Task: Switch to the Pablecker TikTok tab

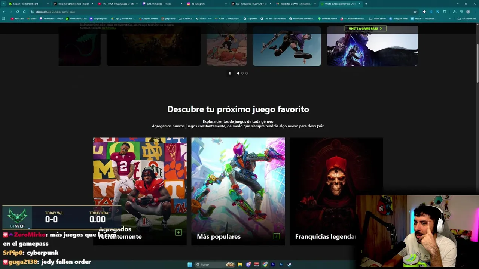Action: [x=73, y=4]
